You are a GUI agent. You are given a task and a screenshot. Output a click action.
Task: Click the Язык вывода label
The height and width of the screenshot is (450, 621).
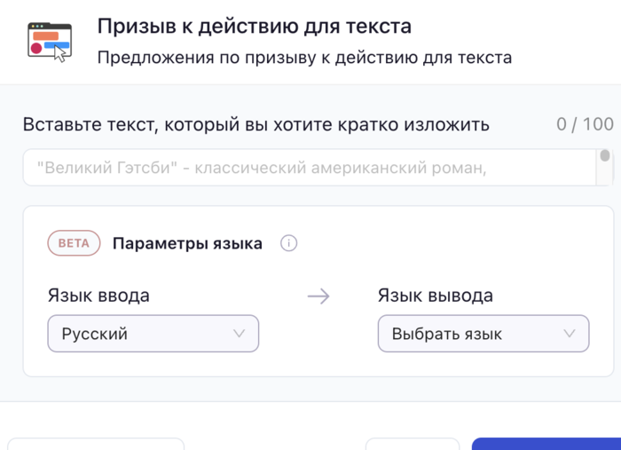tap(435, 296)
